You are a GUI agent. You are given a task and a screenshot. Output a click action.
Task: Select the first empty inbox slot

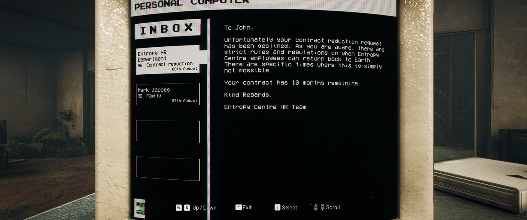(168, 131)
